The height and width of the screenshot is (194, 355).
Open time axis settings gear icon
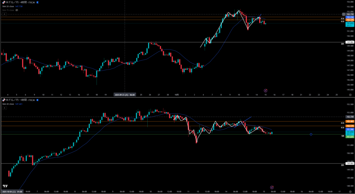(349, 192)
